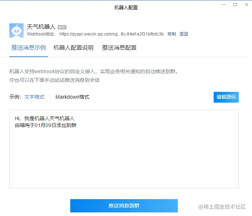Image resolution: width=252 pixels, height=216 pixels.
Task: Open the 推送消息配置 tab
Action: click(x=119, y=48)
